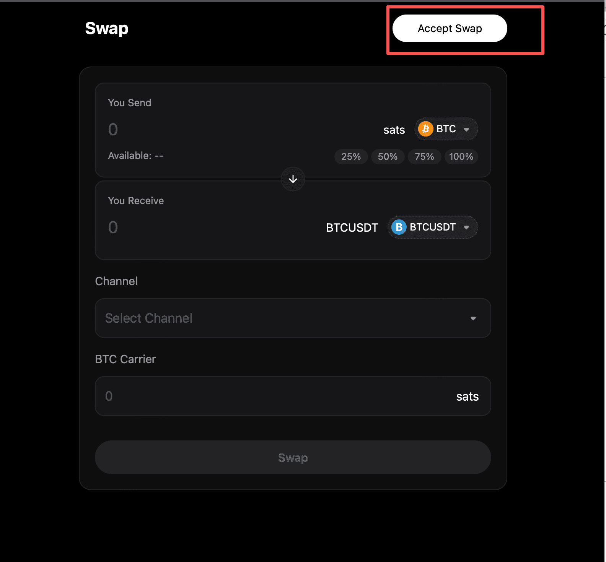Focus the You Receive amount field
The height and width of the screenshot is (562, 606).
click(x=214, y=227)
